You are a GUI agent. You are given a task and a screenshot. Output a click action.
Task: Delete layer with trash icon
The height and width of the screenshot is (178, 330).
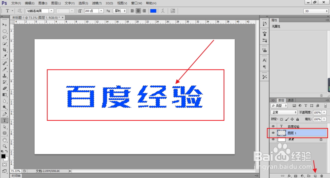point(321,176)
